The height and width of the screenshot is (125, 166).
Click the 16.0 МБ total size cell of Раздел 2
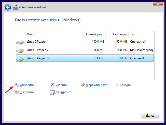[99, 50]
